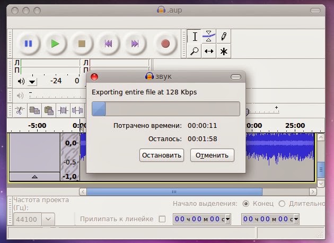Select the pencil Draw tool
Screen dimensions: 334x243
tap(223, 36)
